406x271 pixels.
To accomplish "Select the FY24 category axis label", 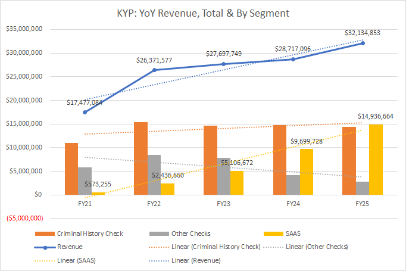I will (293, 203).
